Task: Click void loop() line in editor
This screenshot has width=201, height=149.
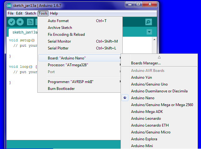Action: 23,67
